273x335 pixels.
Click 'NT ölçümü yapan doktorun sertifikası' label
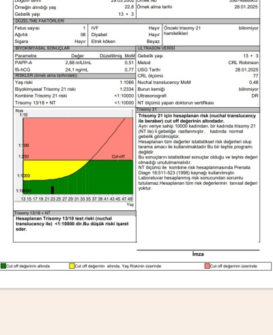175,103
